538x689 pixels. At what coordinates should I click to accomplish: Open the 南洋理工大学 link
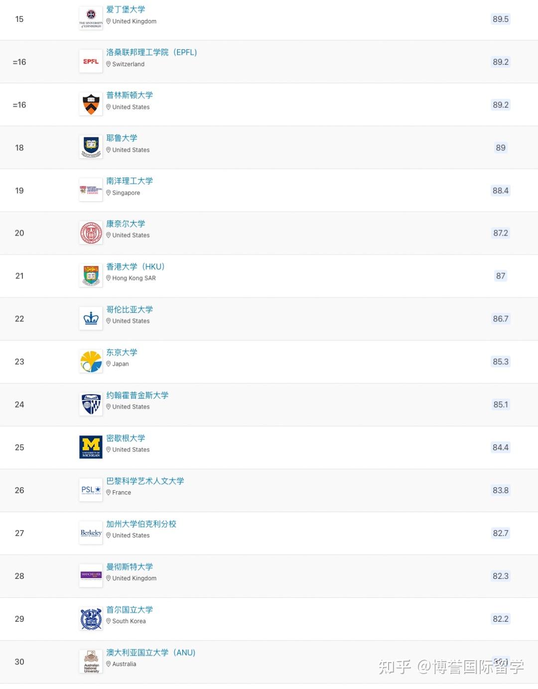click(130, 181)
